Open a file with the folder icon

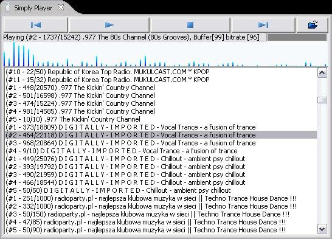tap(313, 25)
